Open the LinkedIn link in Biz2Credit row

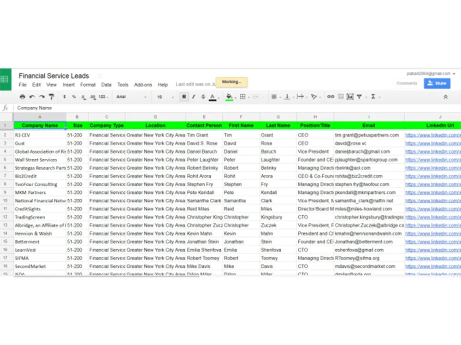pos(432,176)
